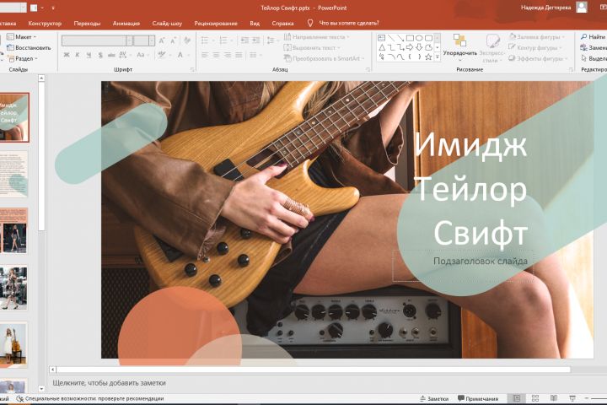Expand the shapes gallery with More arrow
This screenshot has width=607, height=405.
click(x=438, y=57)
